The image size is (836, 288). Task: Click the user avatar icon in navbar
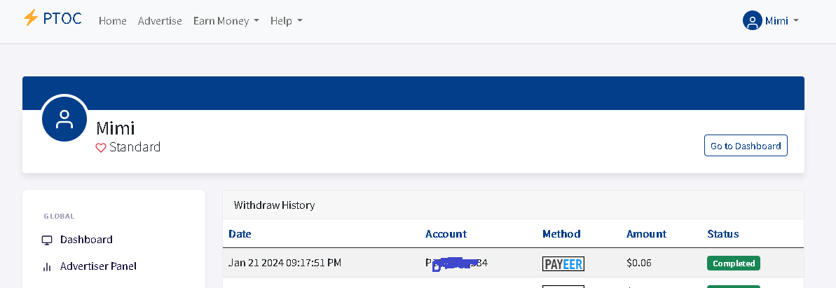tap(752, 21)
